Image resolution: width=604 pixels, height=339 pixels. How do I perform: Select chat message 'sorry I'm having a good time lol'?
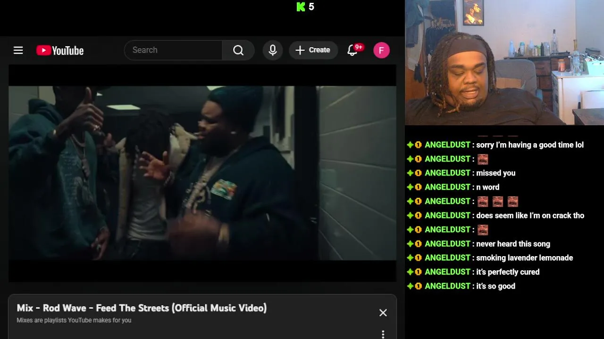[530, 145]
